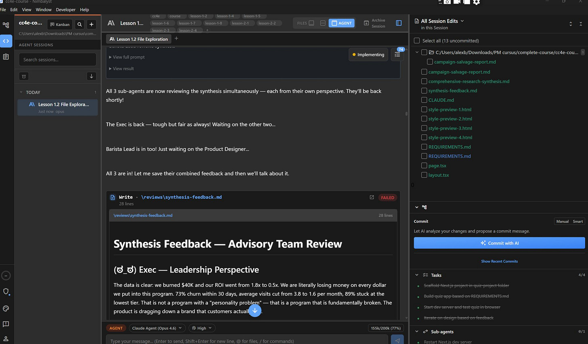
Task: Open the All Session Edits dropdown
Action: (x=442, y=21)
